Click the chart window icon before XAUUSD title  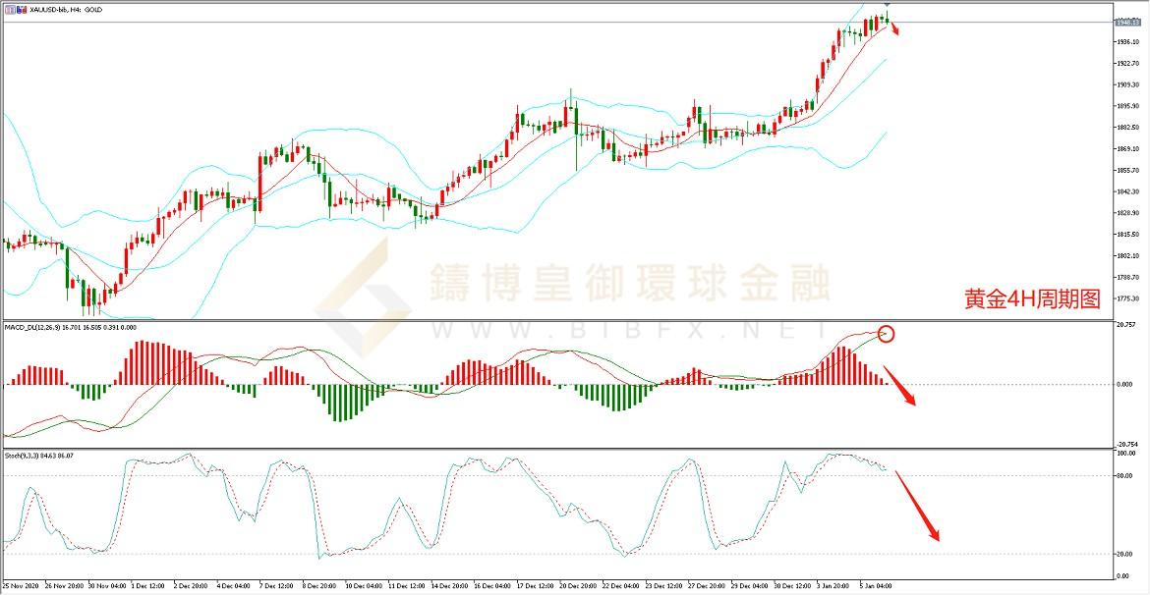(10, 7)
